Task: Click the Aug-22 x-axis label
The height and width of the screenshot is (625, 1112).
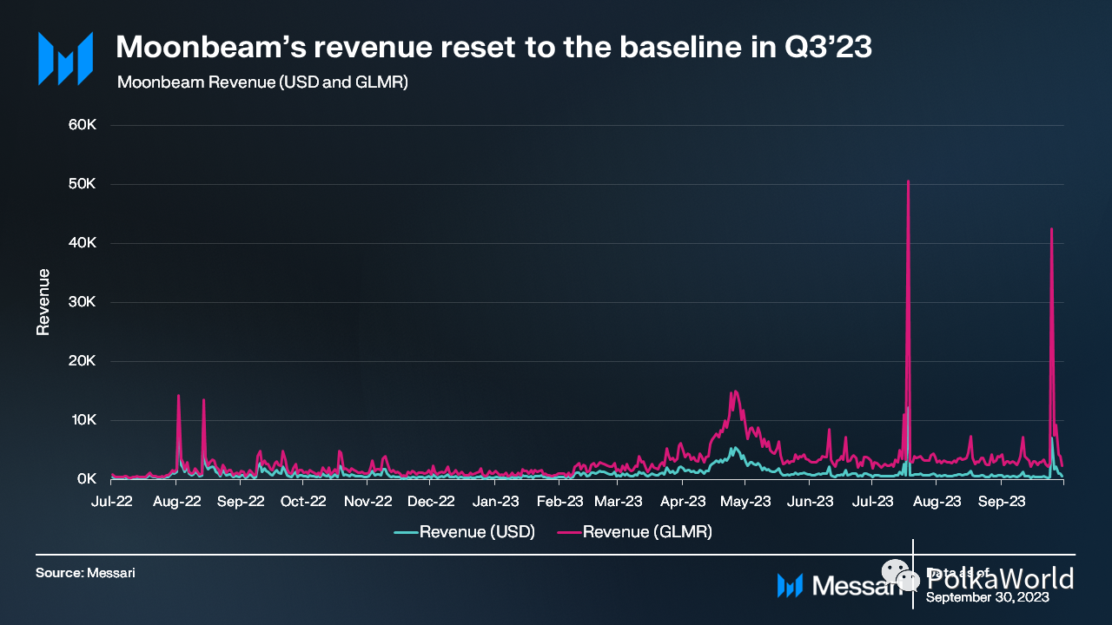Action: pyautogui.click(x=177, y=502)
